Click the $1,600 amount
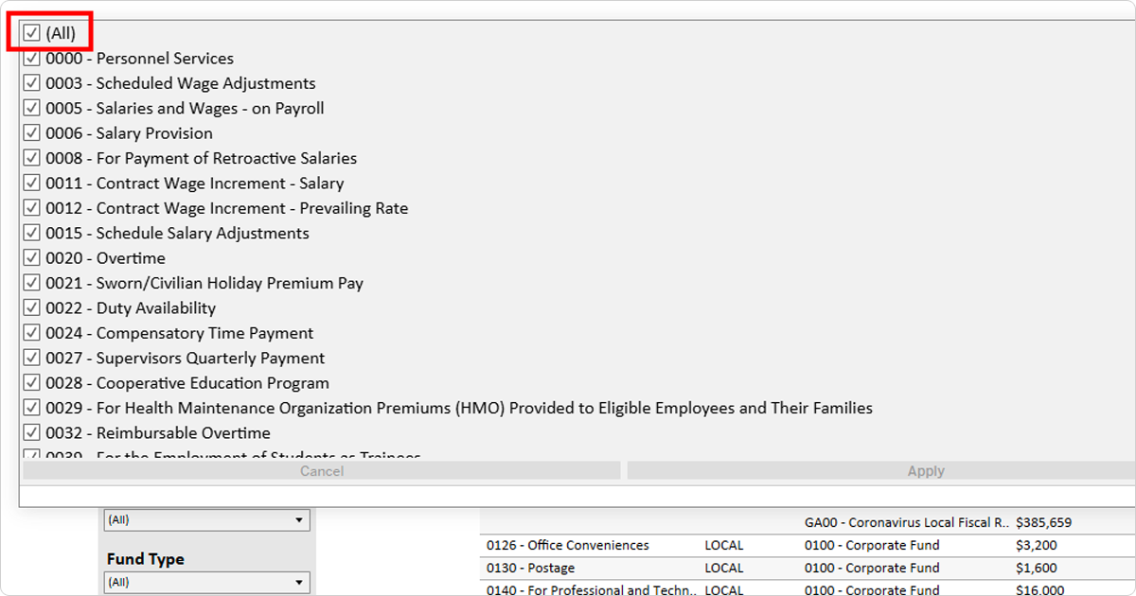The height and width of the screenshot is (596, 1136). 1037,569
